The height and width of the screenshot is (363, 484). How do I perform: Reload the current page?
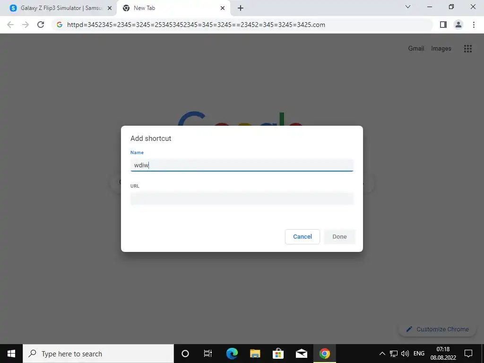click(x=41, y=25)
